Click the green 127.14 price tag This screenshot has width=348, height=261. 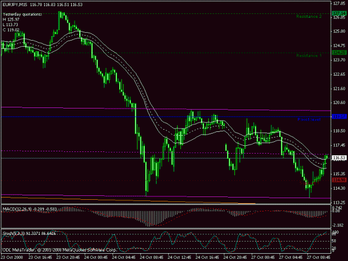pos(339,13)
